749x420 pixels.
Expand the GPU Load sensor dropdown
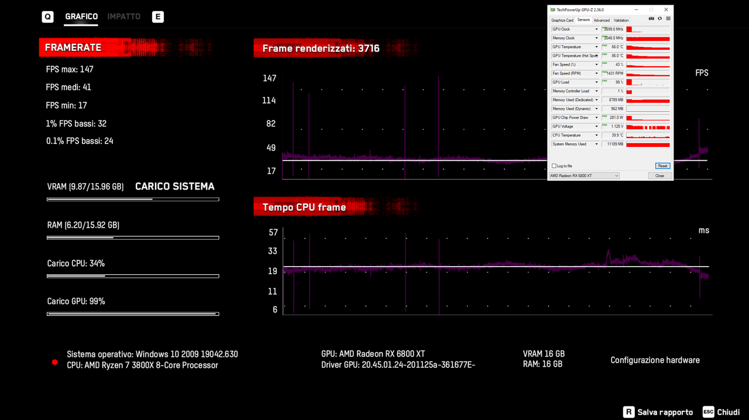point(596,82)
